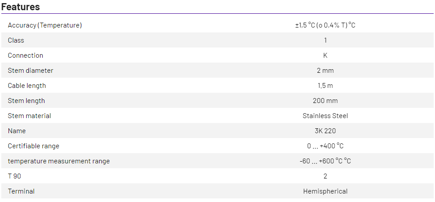This screenshot has width=435, height=202.
Task: Select the Certifiable range label
Action: (x=33, y=146)
